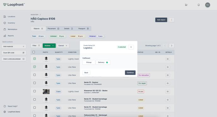Check the second Student barnehage row checkbox

tap(34, 108)
